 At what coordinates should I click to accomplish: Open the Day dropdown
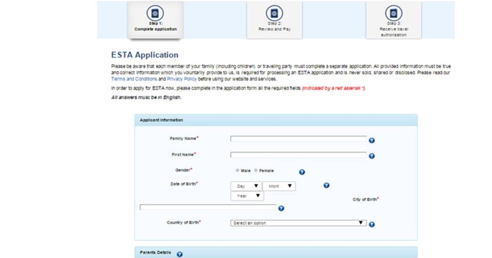point(246,186)
